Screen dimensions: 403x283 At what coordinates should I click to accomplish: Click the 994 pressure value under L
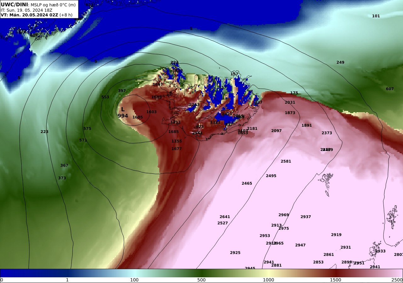tap(123, 116)
